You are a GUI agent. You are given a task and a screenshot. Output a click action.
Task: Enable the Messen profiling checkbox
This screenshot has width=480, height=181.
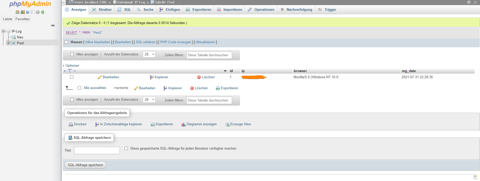pyautogui.click(x=66, y=42)
